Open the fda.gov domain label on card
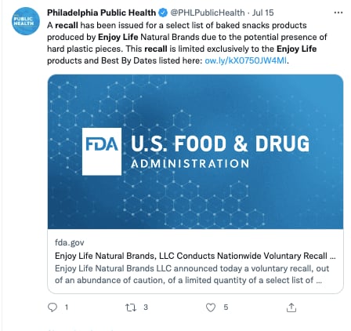 [70, 242]
